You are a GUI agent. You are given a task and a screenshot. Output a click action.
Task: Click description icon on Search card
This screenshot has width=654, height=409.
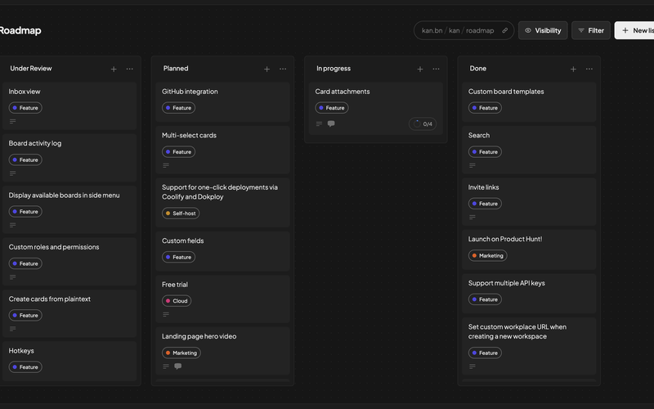(x=473, y=165)
